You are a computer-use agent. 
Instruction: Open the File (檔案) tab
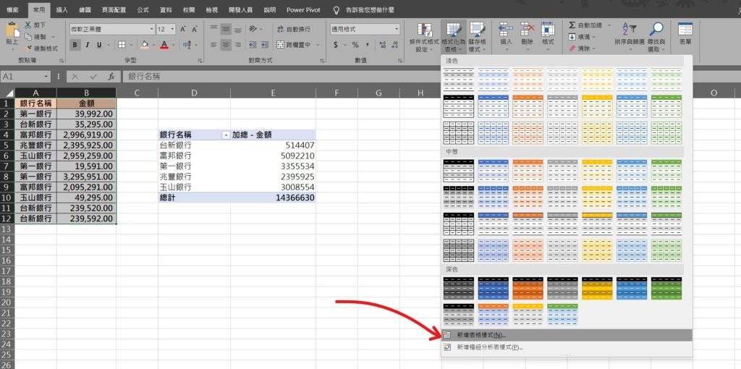click(x=13, y=9)
